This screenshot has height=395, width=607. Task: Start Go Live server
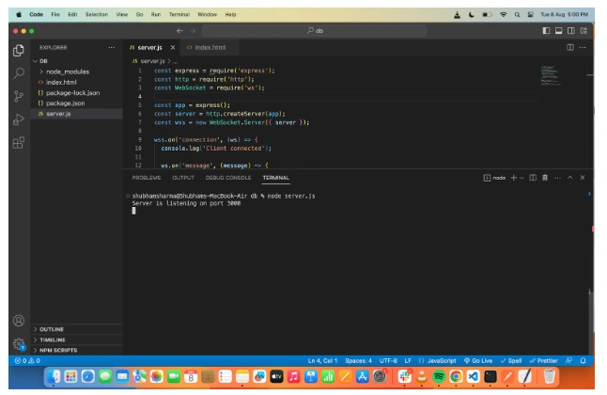click(478, 360)
